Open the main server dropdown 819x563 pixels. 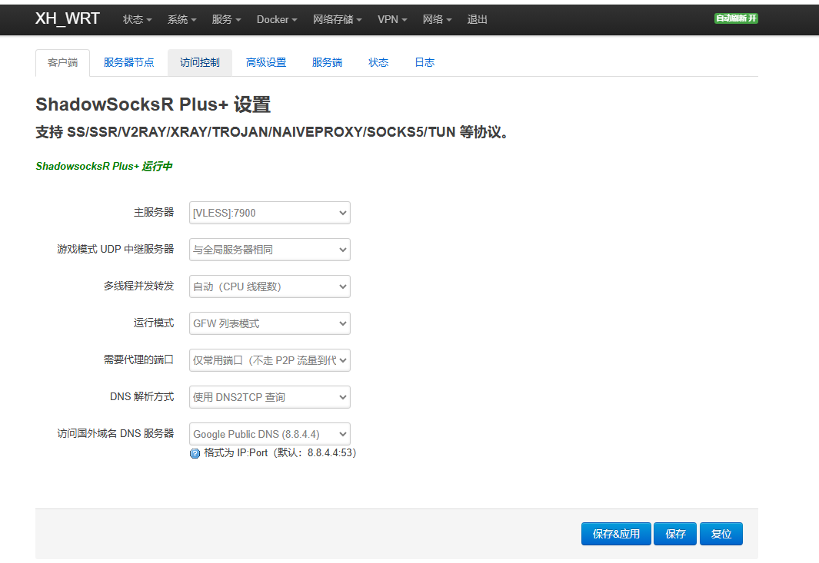coord(269,213)
